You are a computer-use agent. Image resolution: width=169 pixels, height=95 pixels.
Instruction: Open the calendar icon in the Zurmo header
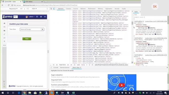click(x=37, y=17)
